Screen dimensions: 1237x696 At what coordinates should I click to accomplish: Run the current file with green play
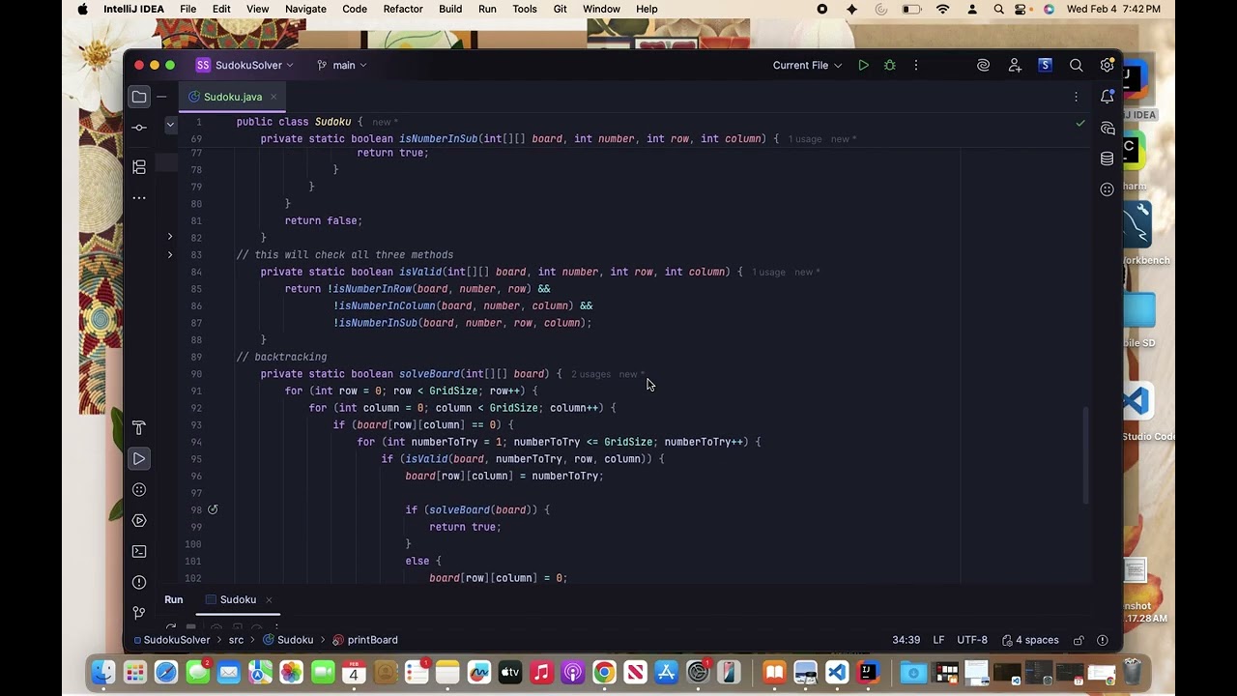(863, 66)
